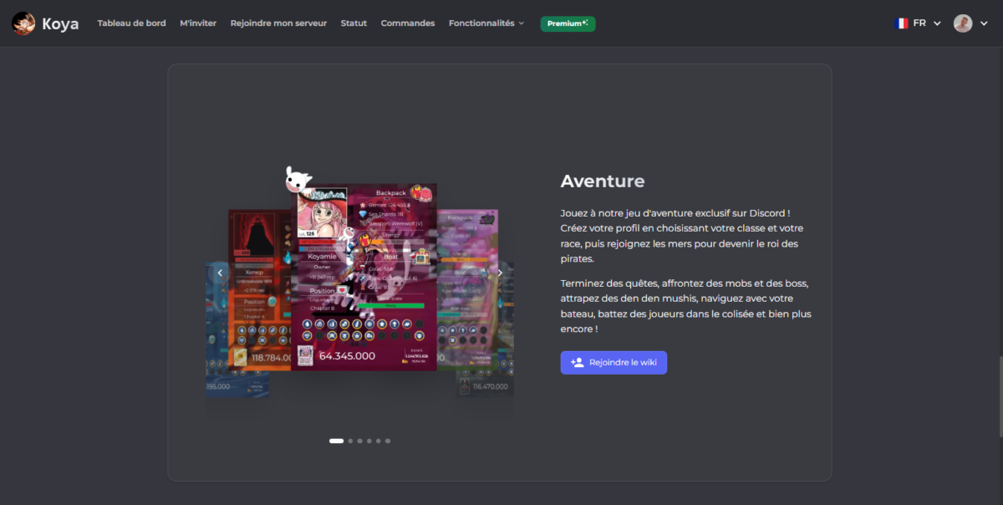
Task: Click the Aventure heading
Action: 603,181
